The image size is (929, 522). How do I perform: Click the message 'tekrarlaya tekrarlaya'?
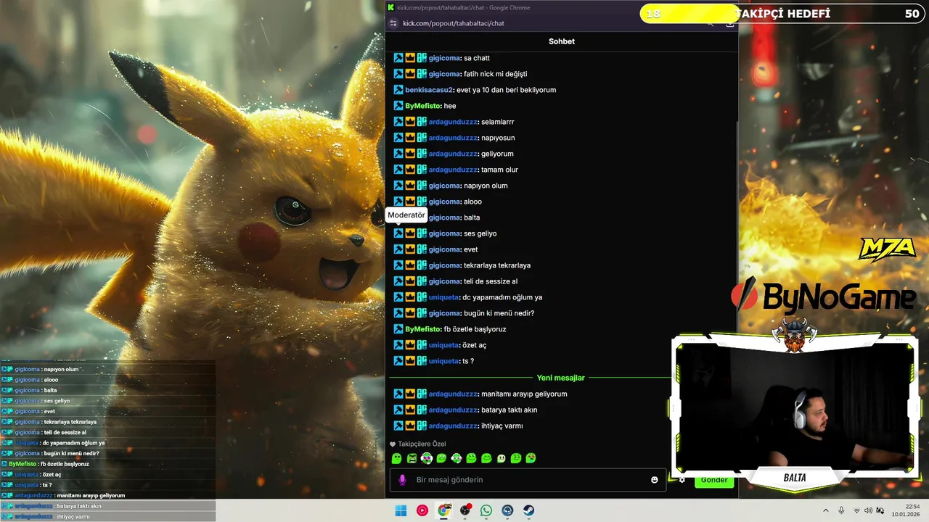pyautogui.click(x=497, y=265)
